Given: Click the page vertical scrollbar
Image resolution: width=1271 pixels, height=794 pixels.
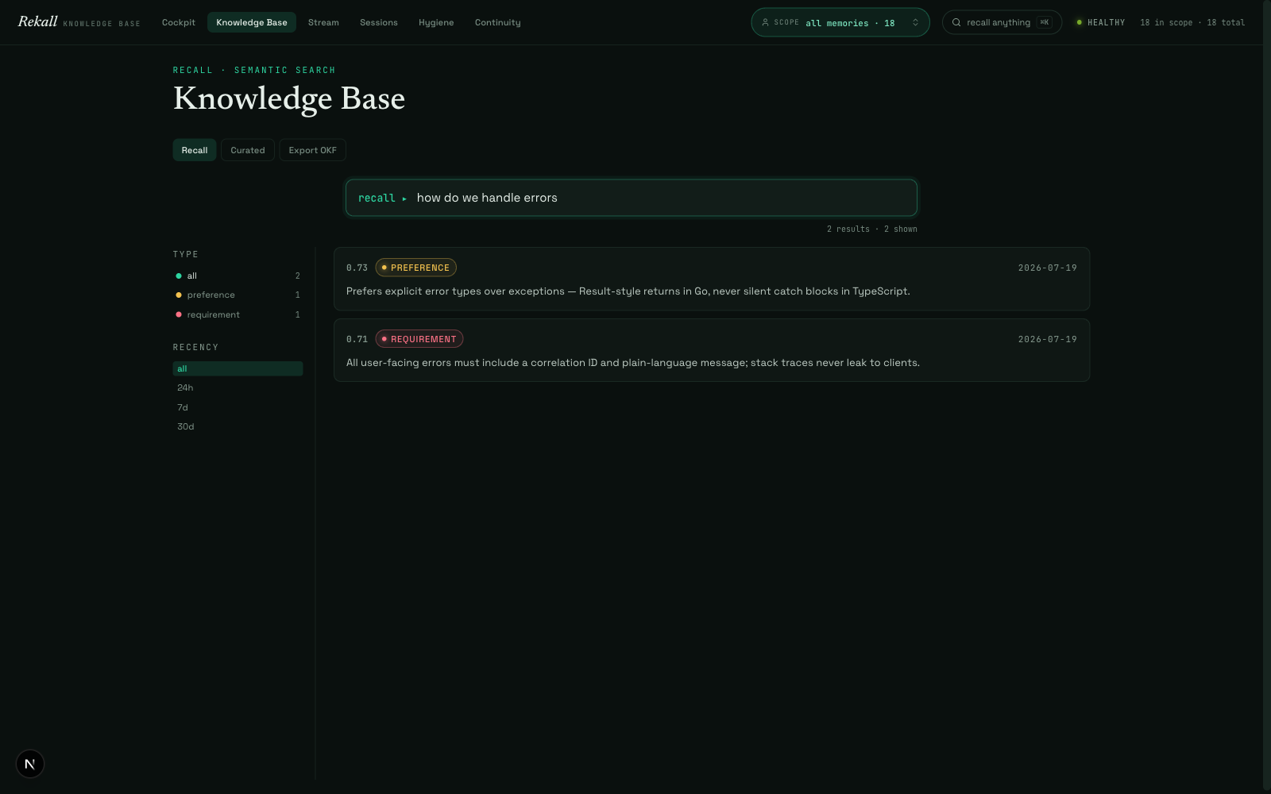Looking at the screenshot, I should click(x=1266, y=397).
